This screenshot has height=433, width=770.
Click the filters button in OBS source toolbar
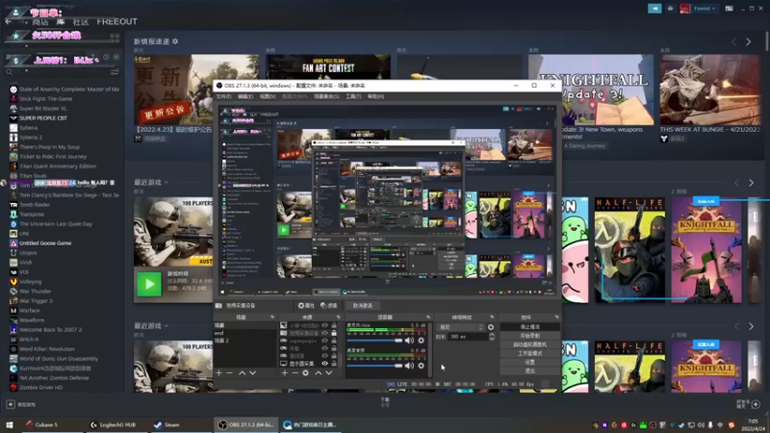coord(329,305)
